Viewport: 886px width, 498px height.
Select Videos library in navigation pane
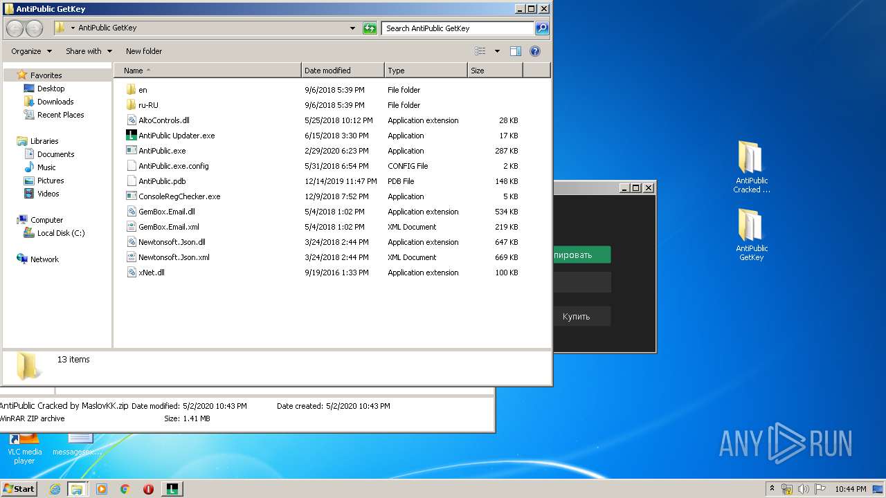pos(48,194)
